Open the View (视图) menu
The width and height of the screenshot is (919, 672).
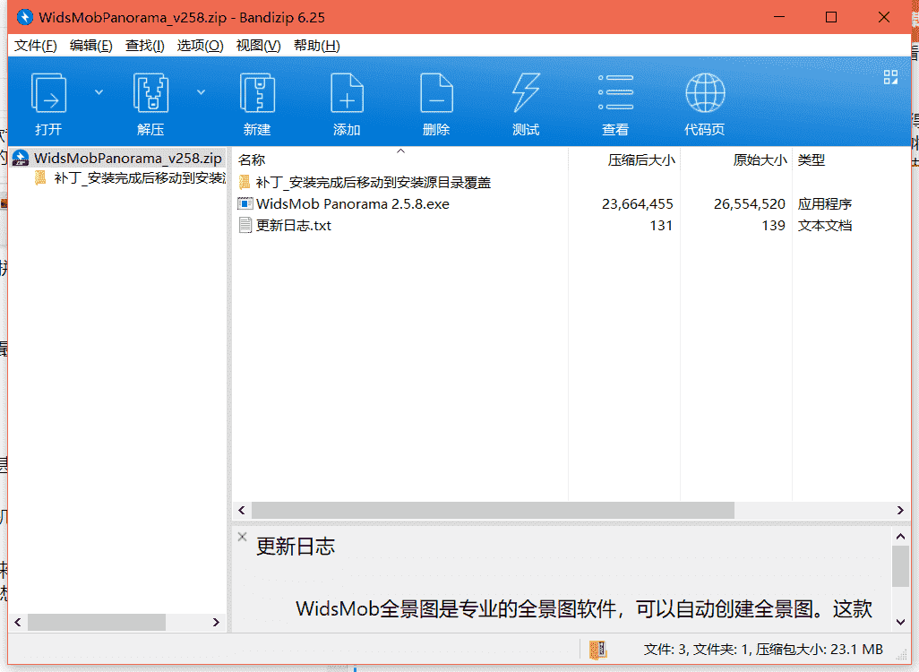259,46
